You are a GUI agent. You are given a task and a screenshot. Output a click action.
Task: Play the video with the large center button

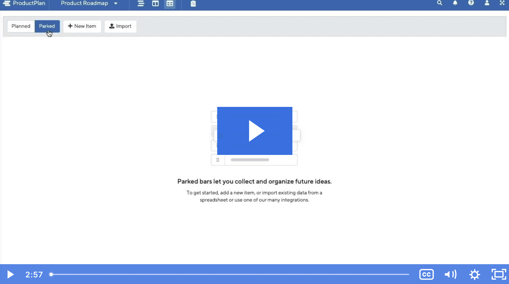click(255, 131)
